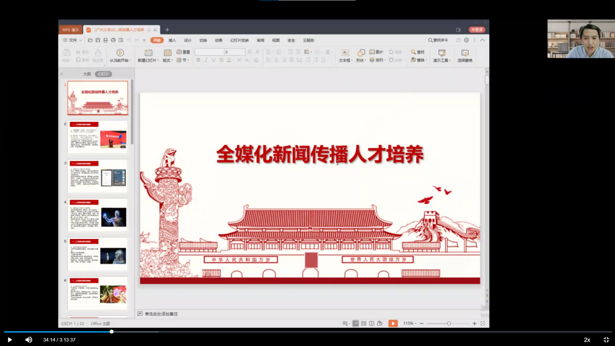Image resolution: width=615 pixels, height=346 pixels.
Task: Open the 插入 ribbon tab
Action: [x=172, y=40]
